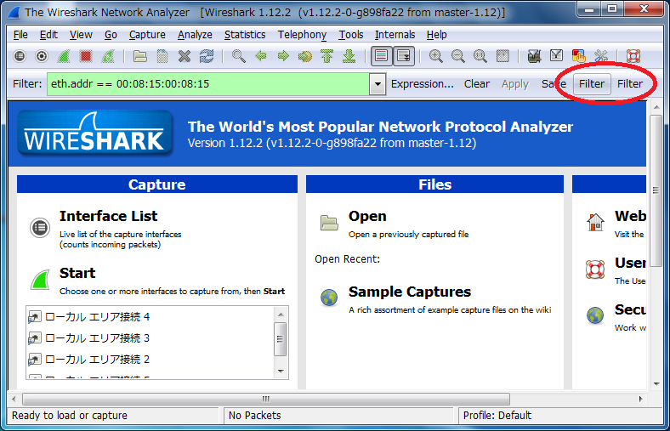Save this capture file icon
The width and height of the screenshot is (670, 431).
tap(162, 56)
